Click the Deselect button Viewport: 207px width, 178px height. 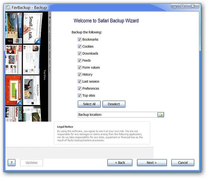[x=114, y=104]
